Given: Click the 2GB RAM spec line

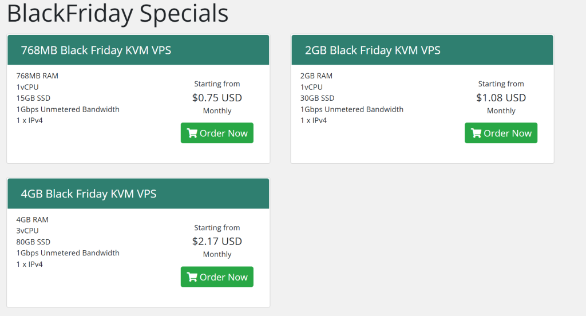Looking at the screenshot, I should pyautogui.click(x=316, y=76).
